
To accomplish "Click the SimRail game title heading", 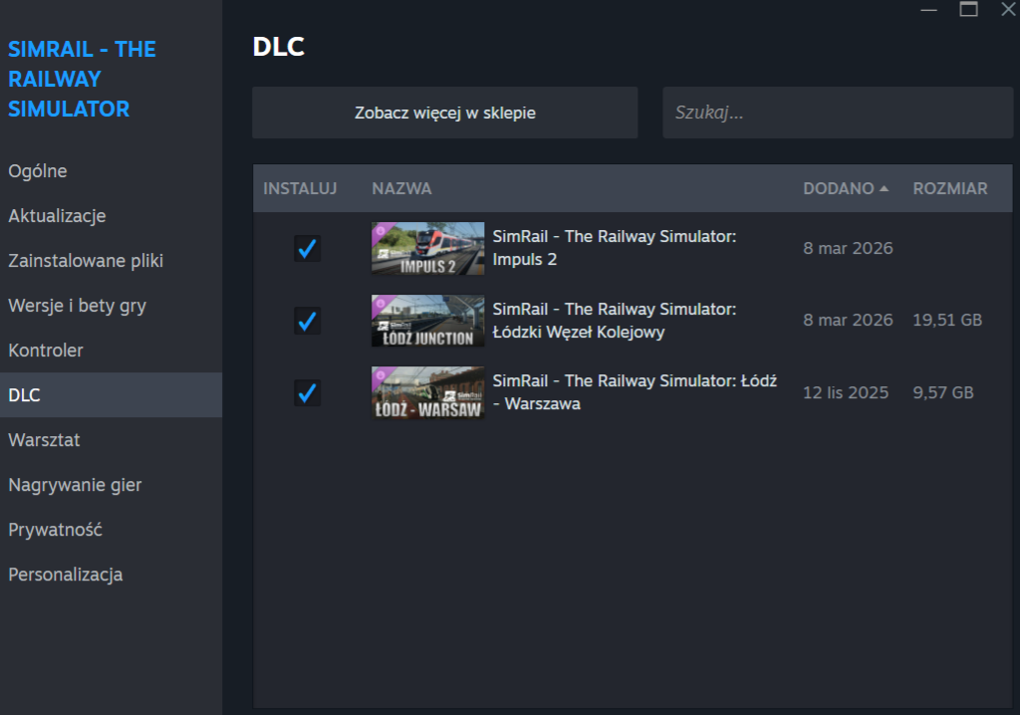I will point(82,79).
